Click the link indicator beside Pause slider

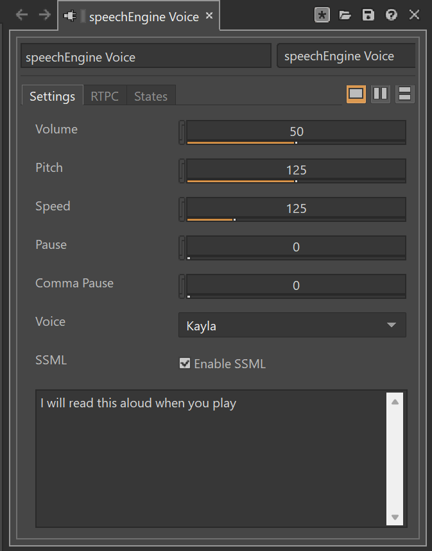click(x=182, y=248)
